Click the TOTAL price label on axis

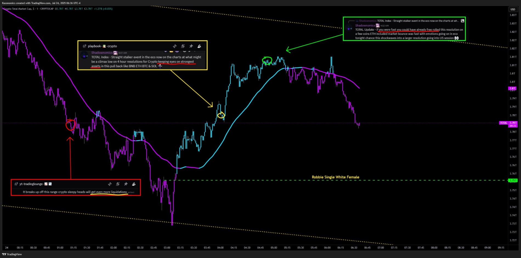pos(503,123)
